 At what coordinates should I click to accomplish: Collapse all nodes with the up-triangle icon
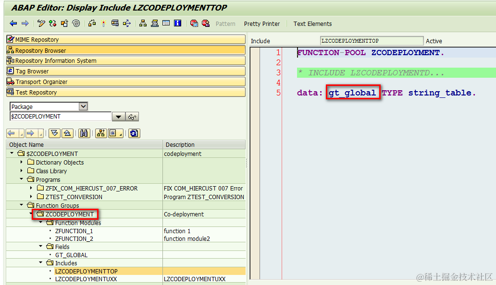pos(67,133)
